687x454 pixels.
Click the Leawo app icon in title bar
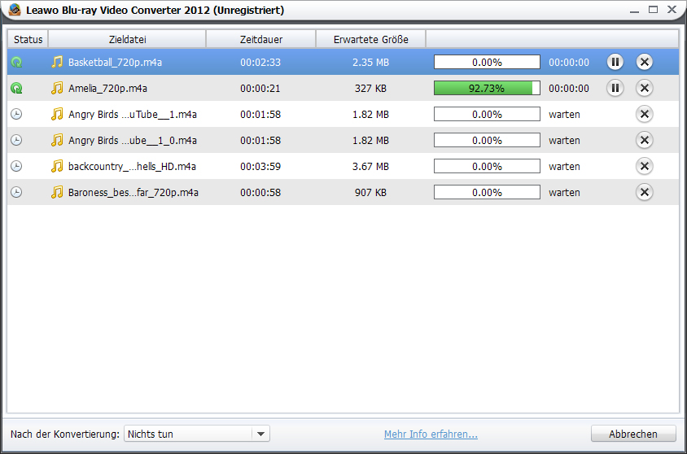pyautogui.click(x=15, y=9)
